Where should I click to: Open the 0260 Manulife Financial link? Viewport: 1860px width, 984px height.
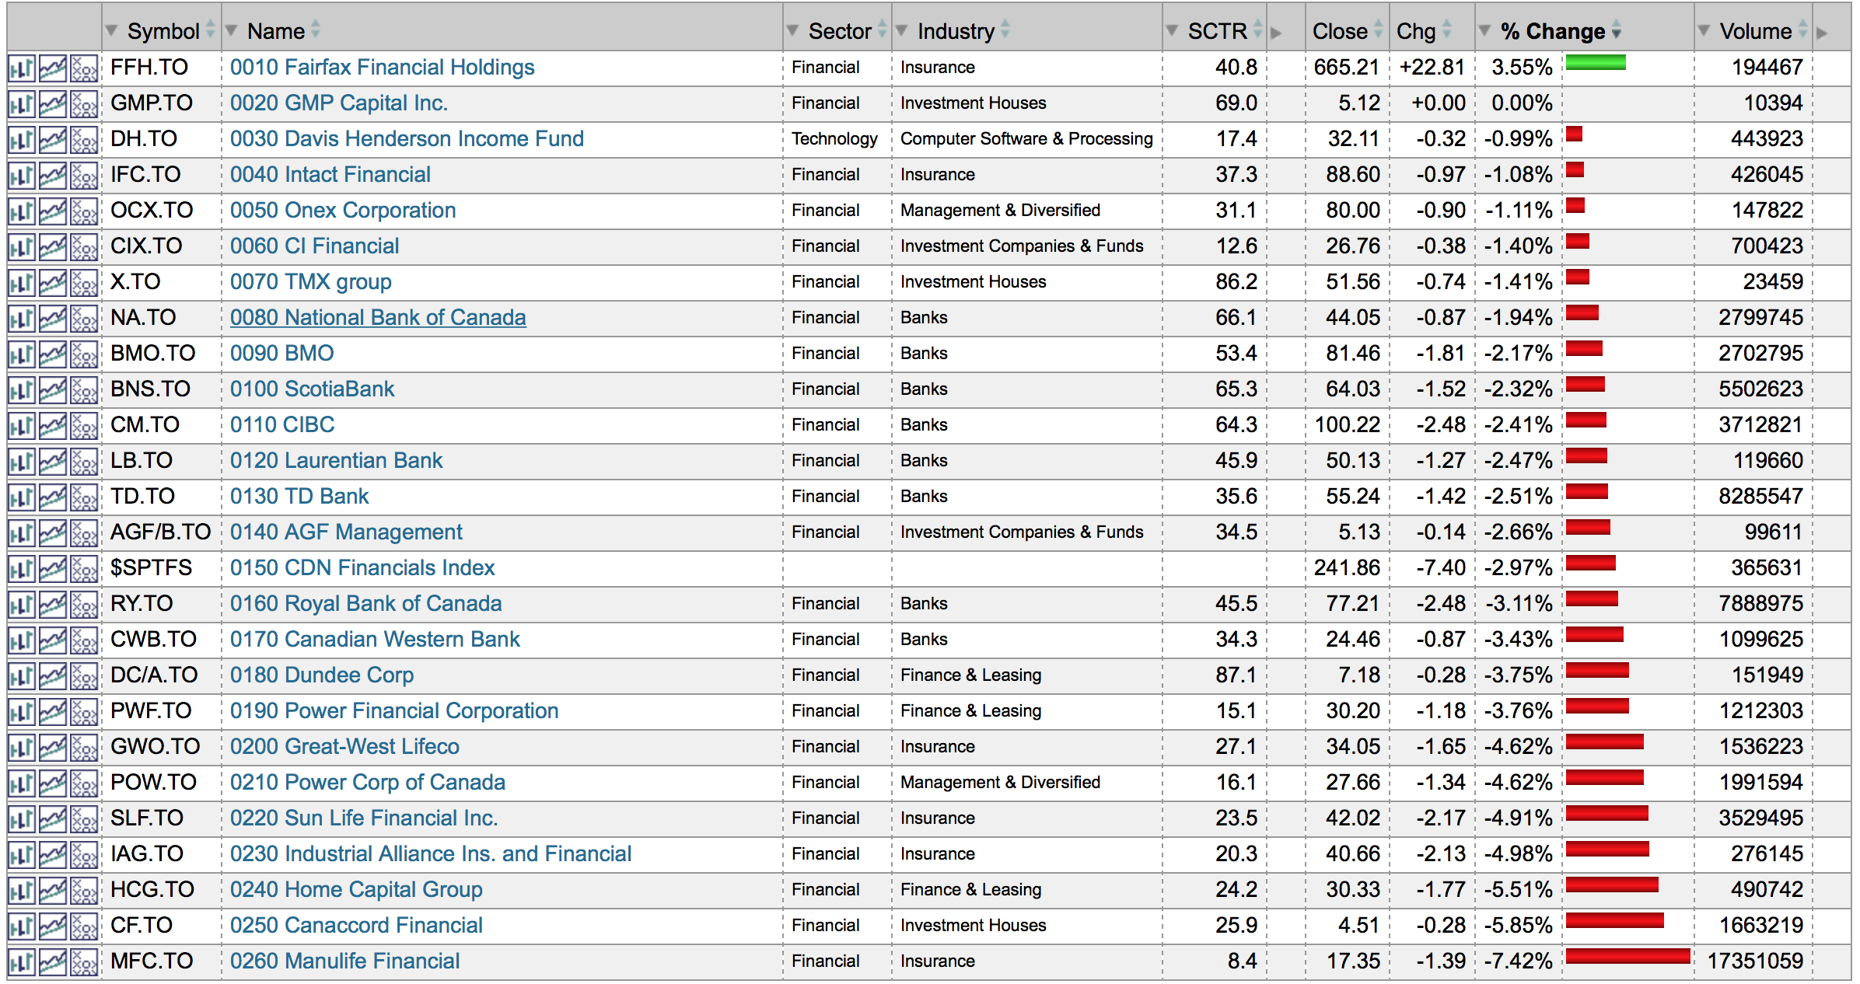point(344,961)
